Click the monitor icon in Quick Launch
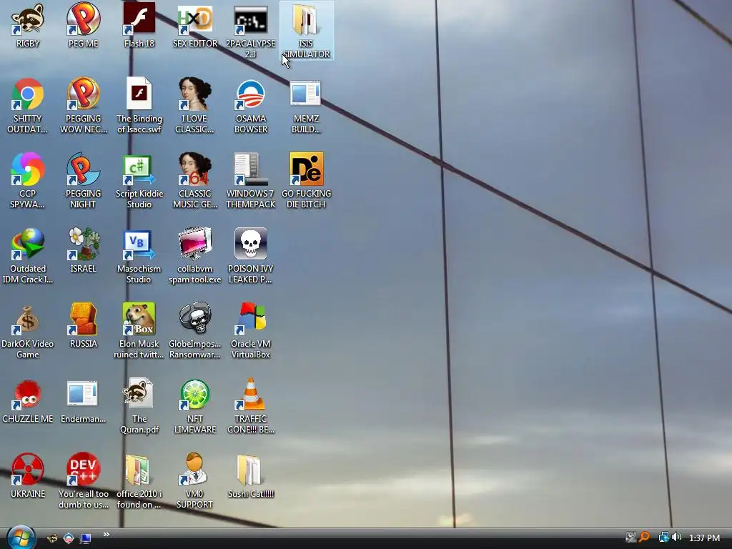The width and height of the screenshot is (732, 549). tap(86, 539)
